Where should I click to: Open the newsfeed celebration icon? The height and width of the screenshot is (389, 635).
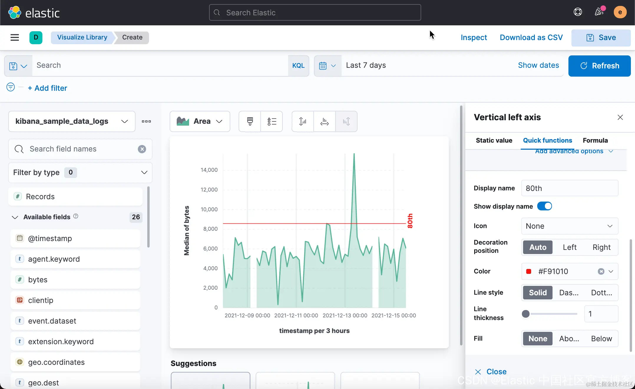pyautogui.click(x=599, y=12)
